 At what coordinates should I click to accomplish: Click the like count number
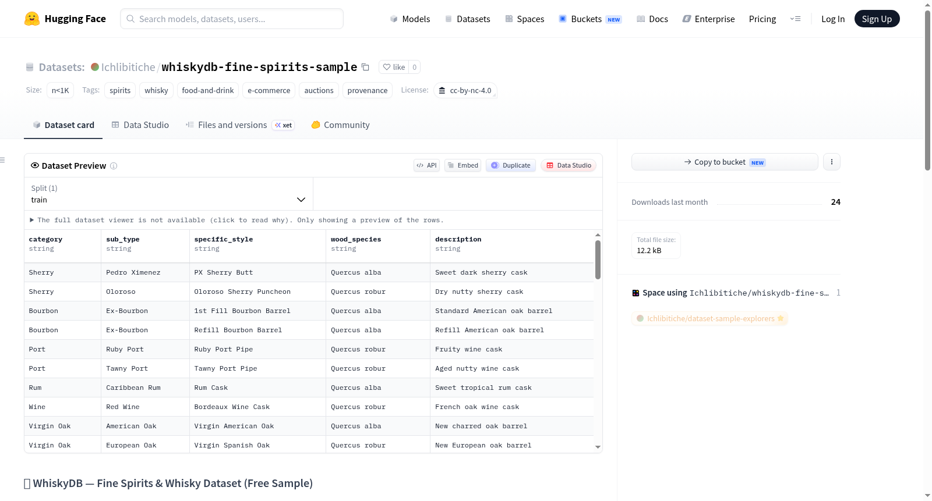(414, 67)
